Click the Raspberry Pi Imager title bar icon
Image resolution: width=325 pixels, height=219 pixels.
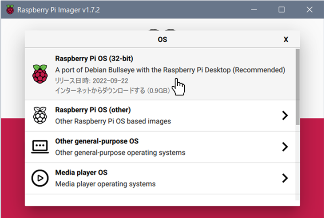10,9
